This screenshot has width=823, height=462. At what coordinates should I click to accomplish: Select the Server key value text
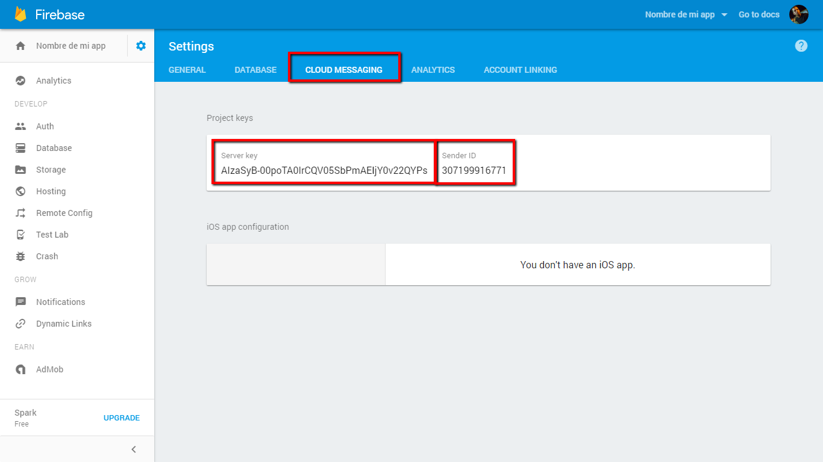pyautogui.click(x=324, y=170)
